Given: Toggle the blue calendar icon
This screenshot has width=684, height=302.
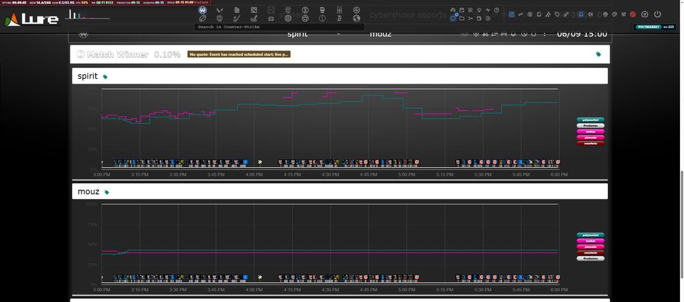Looking at the screenshot, I should coord(511,14).
